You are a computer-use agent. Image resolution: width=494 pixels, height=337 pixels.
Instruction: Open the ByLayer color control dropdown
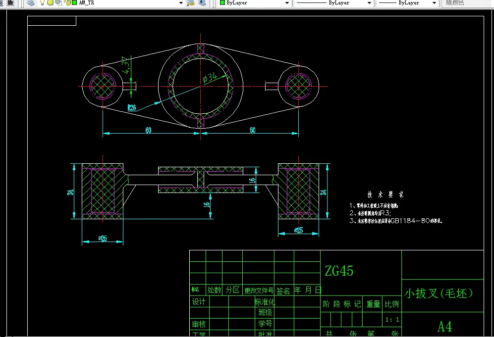287,3
